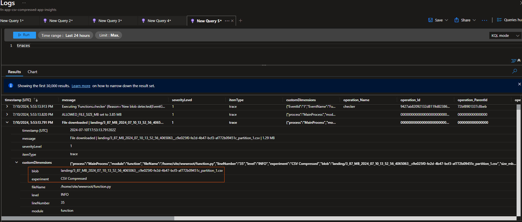Switch to New Query 4 tab

[x=159, y=21]
